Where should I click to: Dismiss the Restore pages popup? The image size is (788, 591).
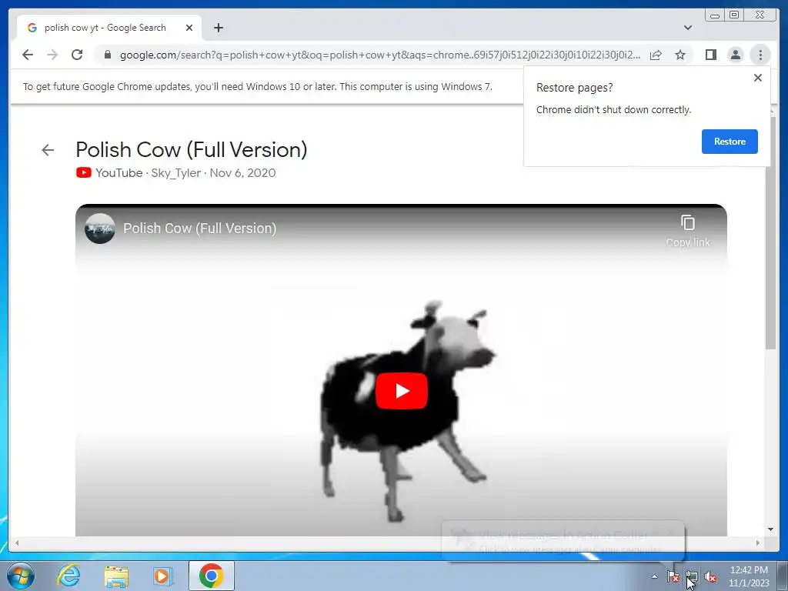coord(758,78)
